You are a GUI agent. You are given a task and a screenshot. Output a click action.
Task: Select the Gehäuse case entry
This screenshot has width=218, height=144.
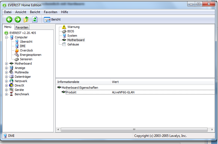point(70,44)
